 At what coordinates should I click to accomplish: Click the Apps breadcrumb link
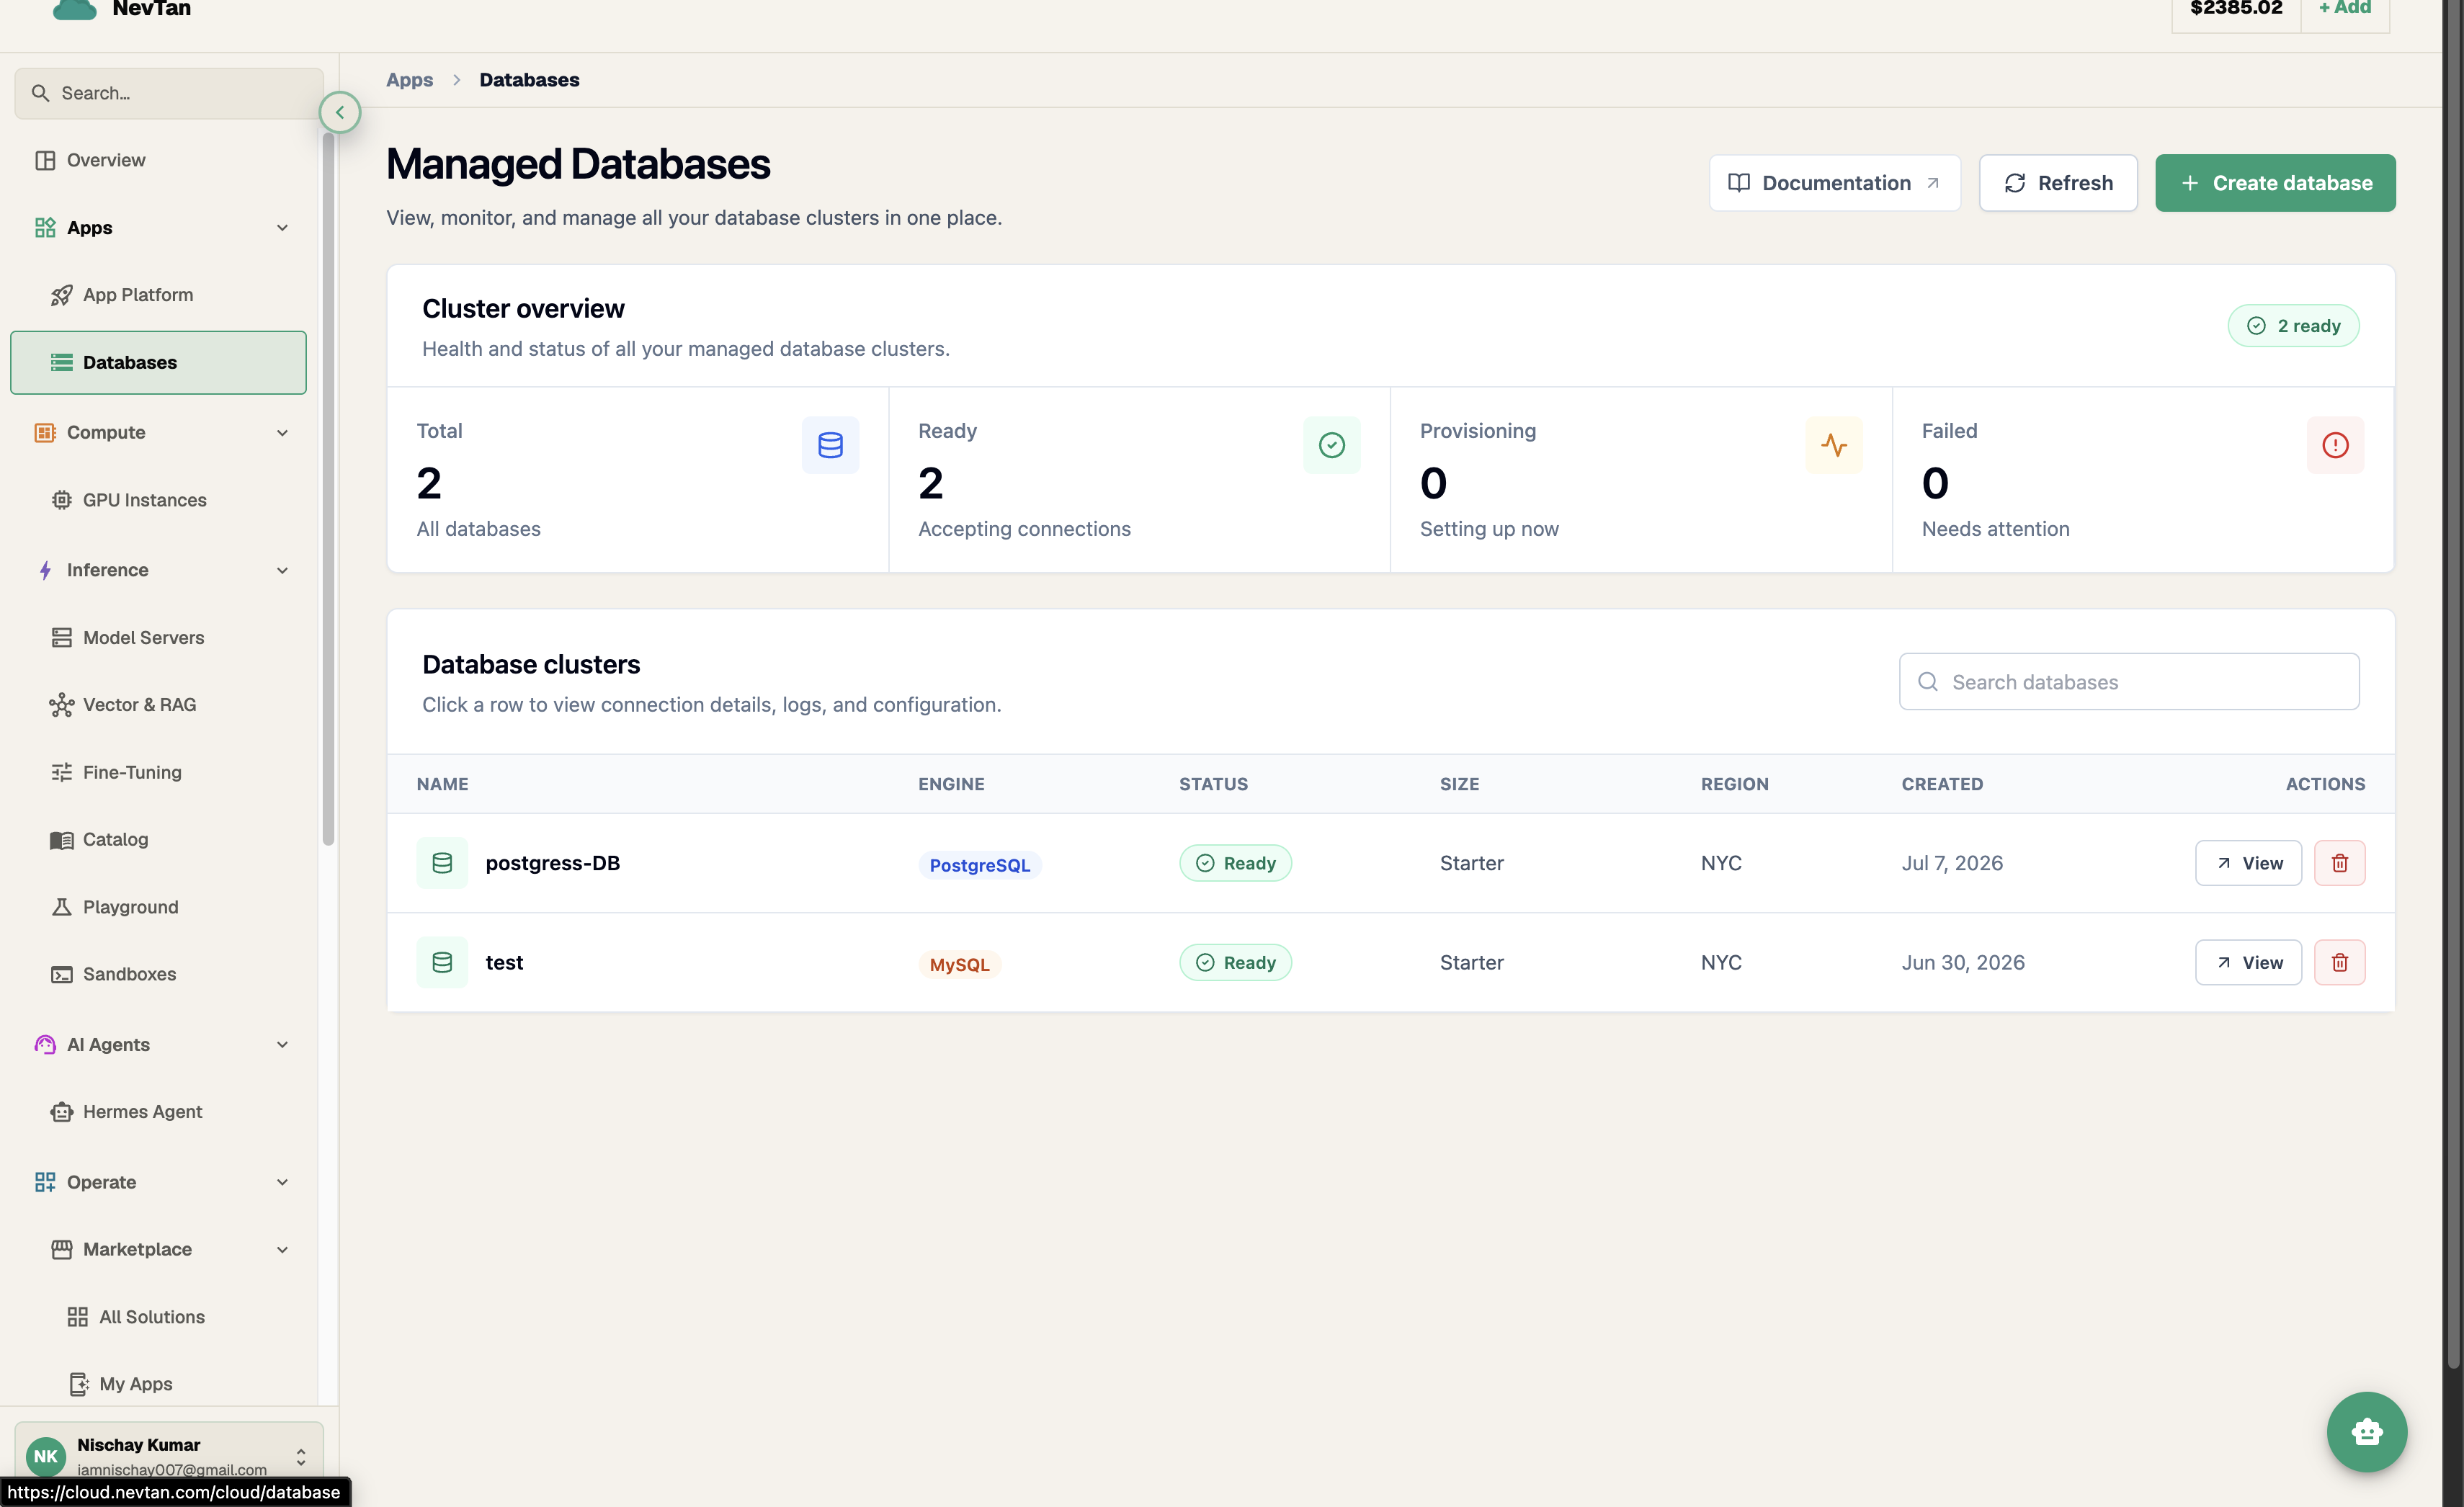[410, 80]
